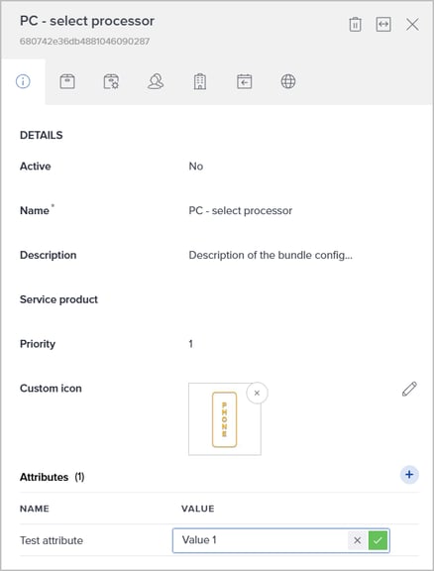This screenshot has width=434, height=571.
Task: Delete the bundle configuration with trash icon
Action: pos(355,25)
